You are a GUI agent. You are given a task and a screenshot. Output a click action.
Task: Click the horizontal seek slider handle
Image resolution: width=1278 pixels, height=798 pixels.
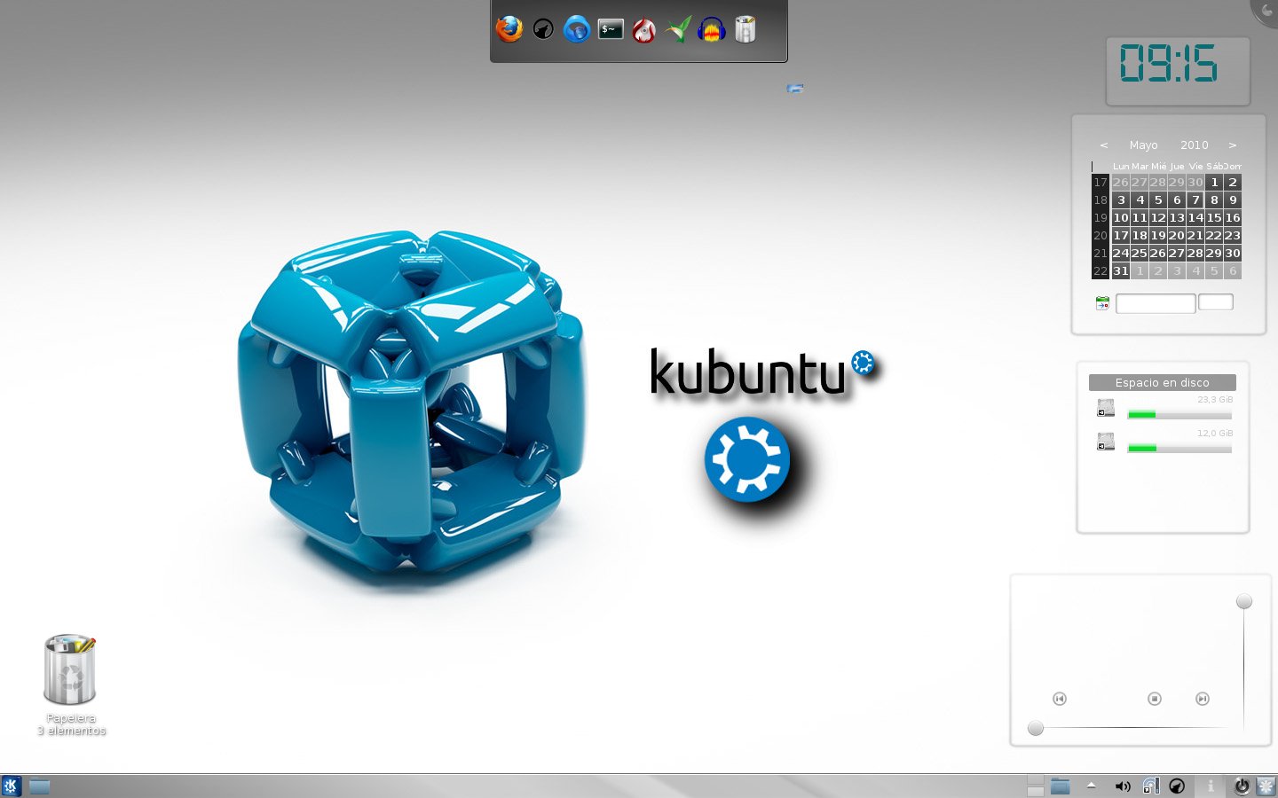(x=1036, y=728)
